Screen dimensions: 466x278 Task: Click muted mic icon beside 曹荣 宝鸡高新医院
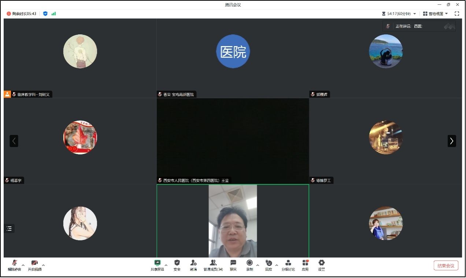point(160,94)
